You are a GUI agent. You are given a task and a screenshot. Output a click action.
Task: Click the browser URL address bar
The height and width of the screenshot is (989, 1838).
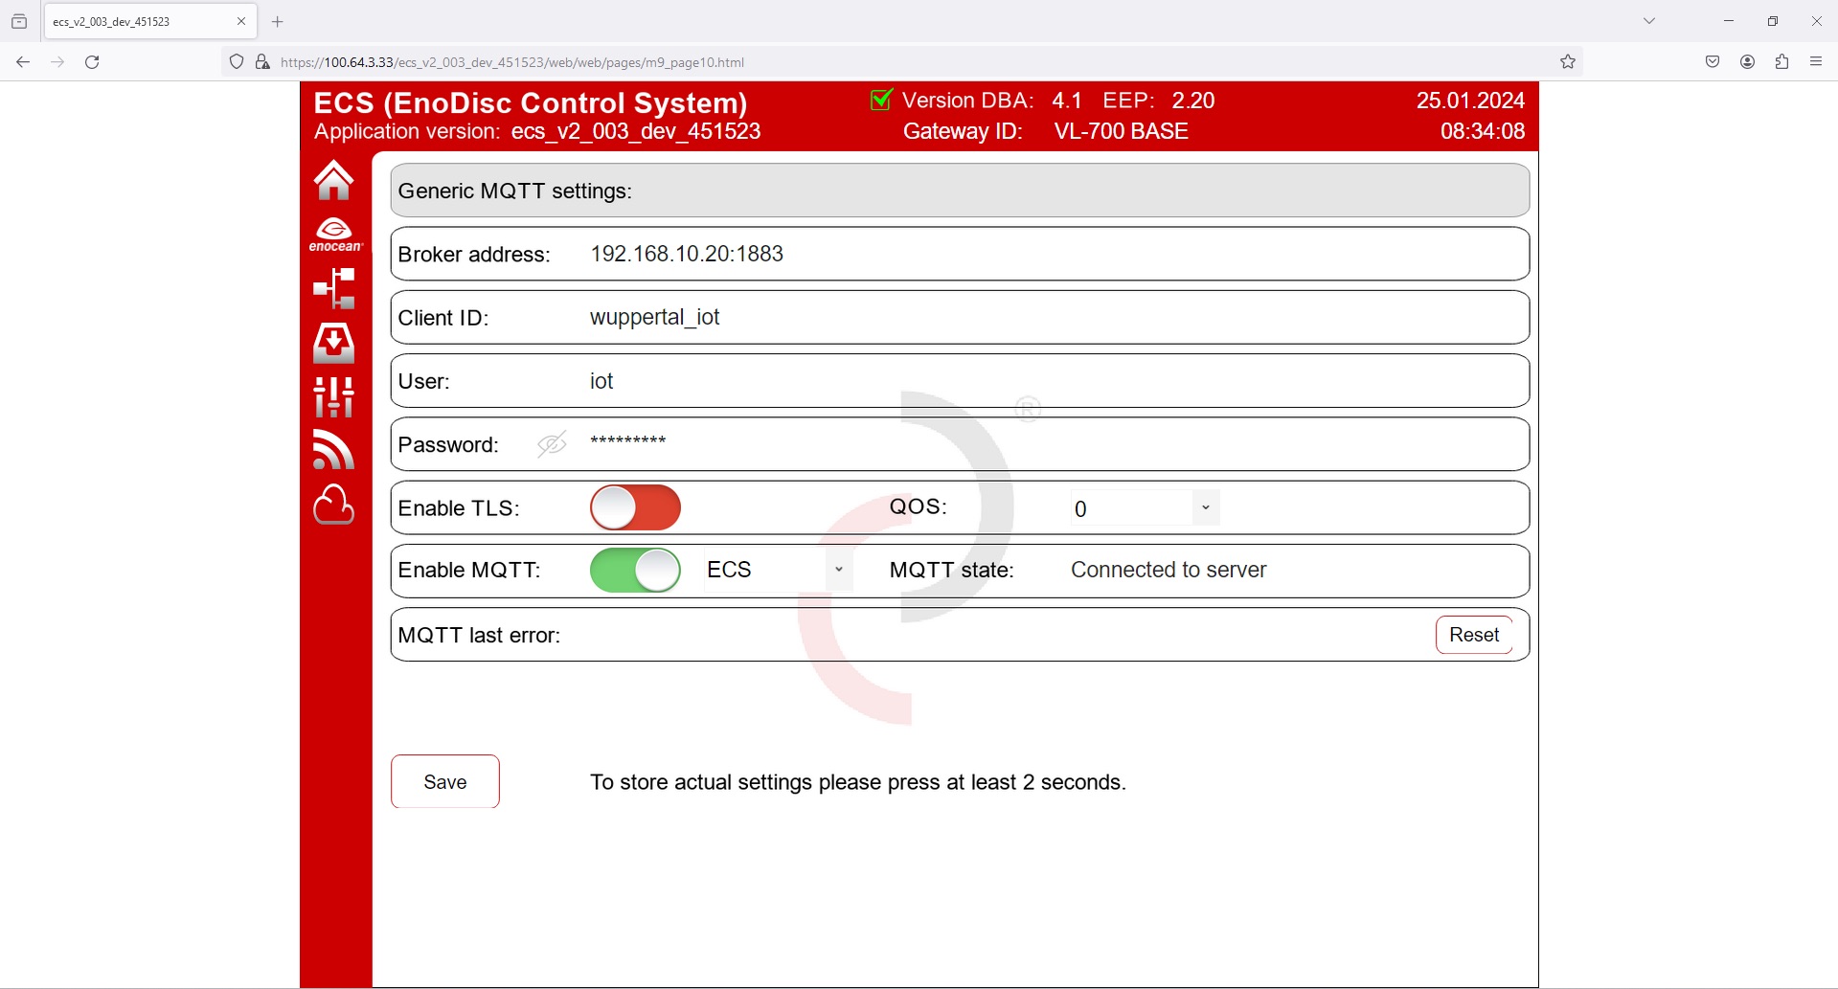coord(900,62)
